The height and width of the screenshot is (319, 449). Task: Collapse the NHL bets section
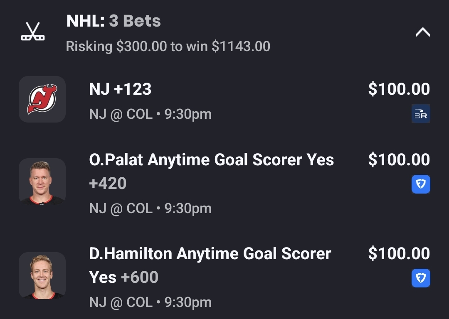[x=423, y=32]
